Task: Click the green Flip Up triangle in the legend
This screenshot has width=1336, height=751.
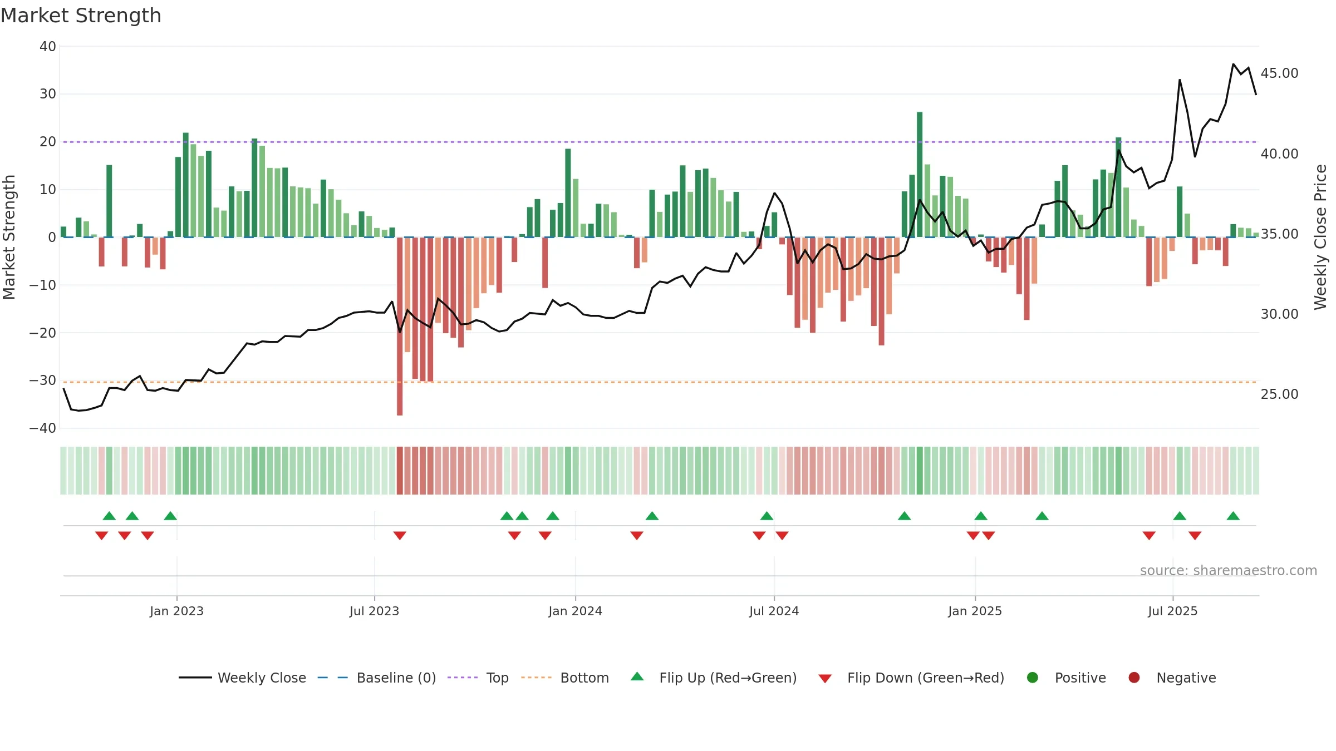Action: pos(637,676)
